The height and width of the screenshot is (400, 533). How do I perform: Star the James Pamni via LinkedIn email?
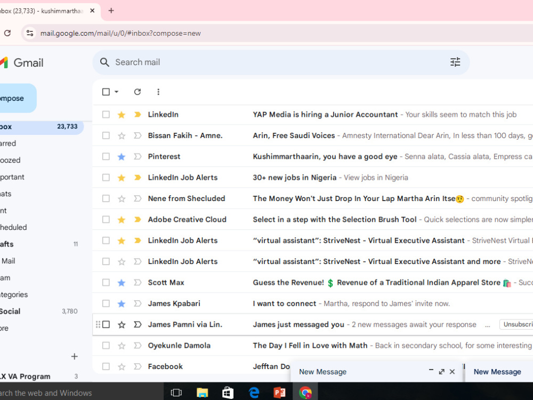click(122, 325)
